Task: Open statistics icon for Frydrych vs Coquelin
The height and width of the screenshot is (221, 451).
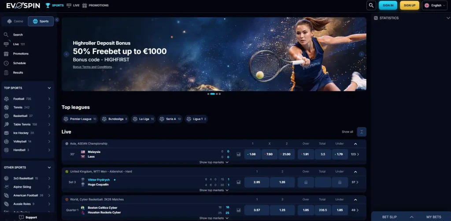Action: [x=238, y=182]
